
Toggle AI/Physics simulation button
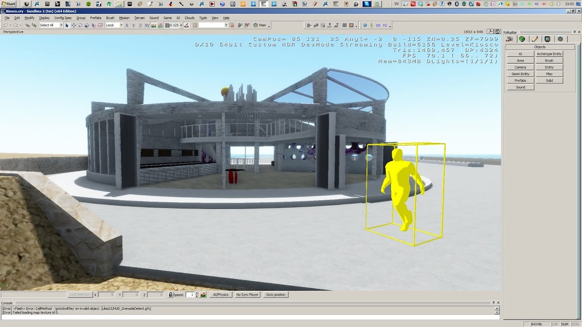tap(220, 295)
